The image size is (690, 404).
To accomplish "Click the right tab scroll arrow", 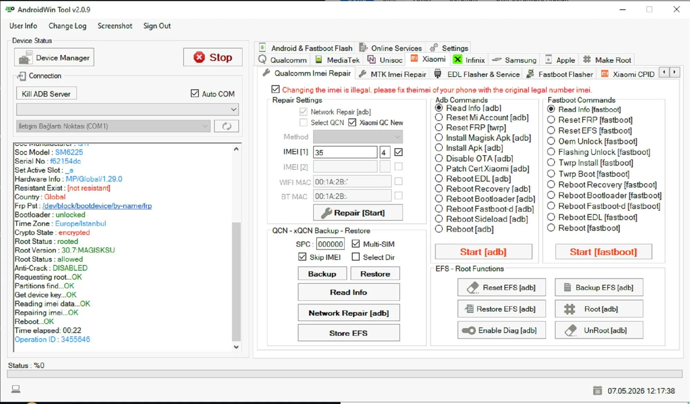I will coord(674,72).
